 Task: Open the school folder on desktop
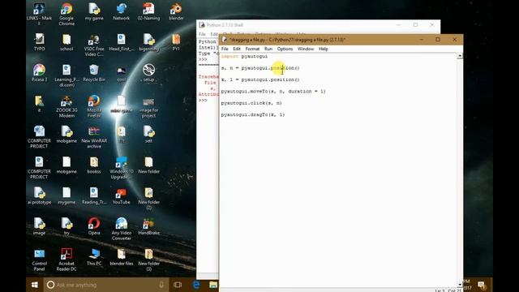click(66, 42)
